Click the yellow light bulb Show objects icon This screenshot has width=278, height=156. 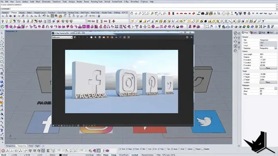point(7,21)
